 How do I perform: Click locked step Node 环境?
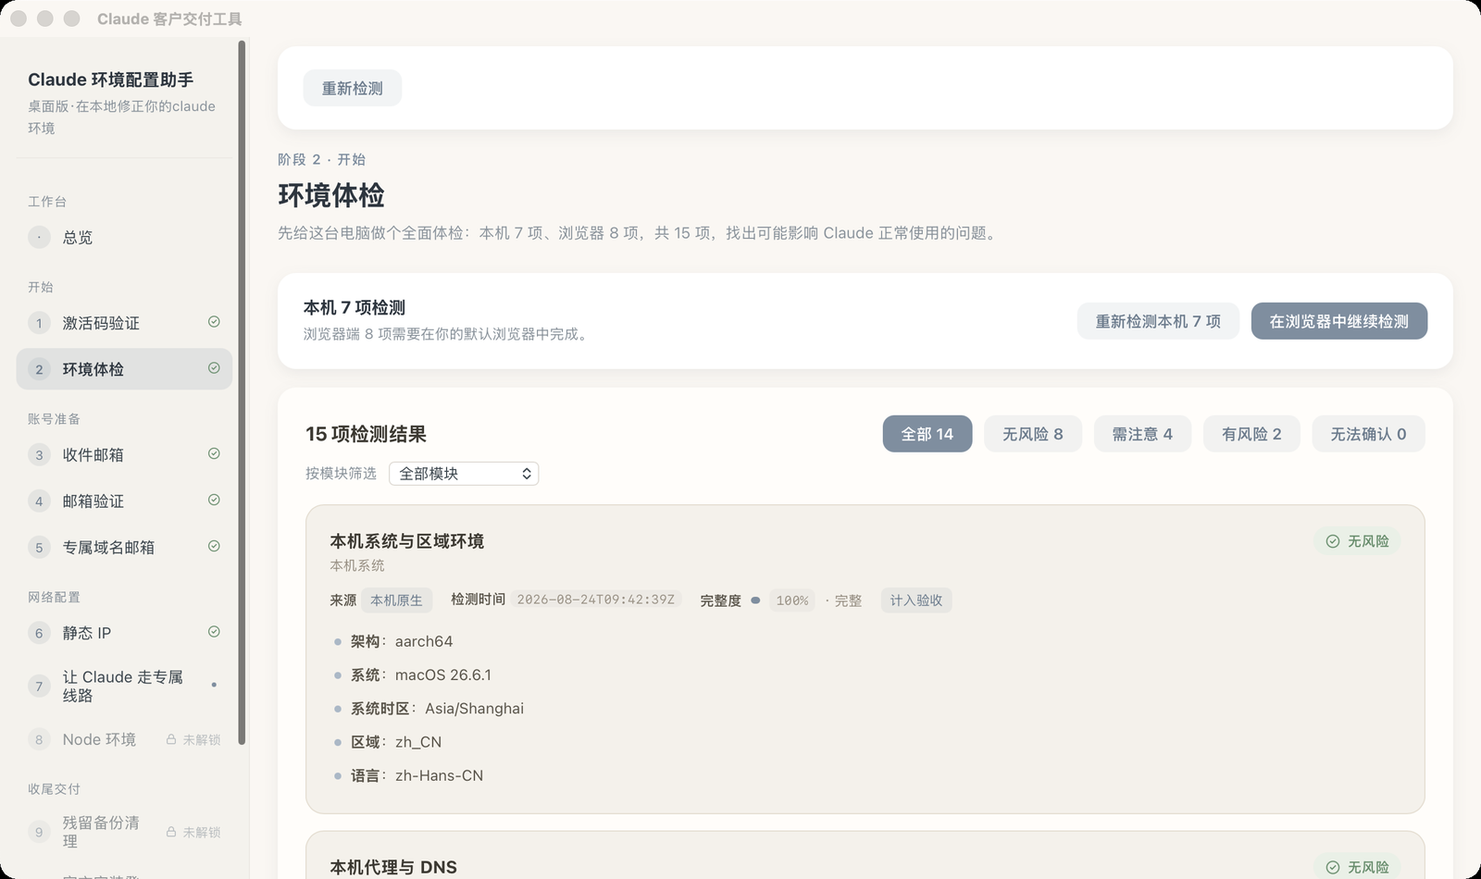click(124, 739)
